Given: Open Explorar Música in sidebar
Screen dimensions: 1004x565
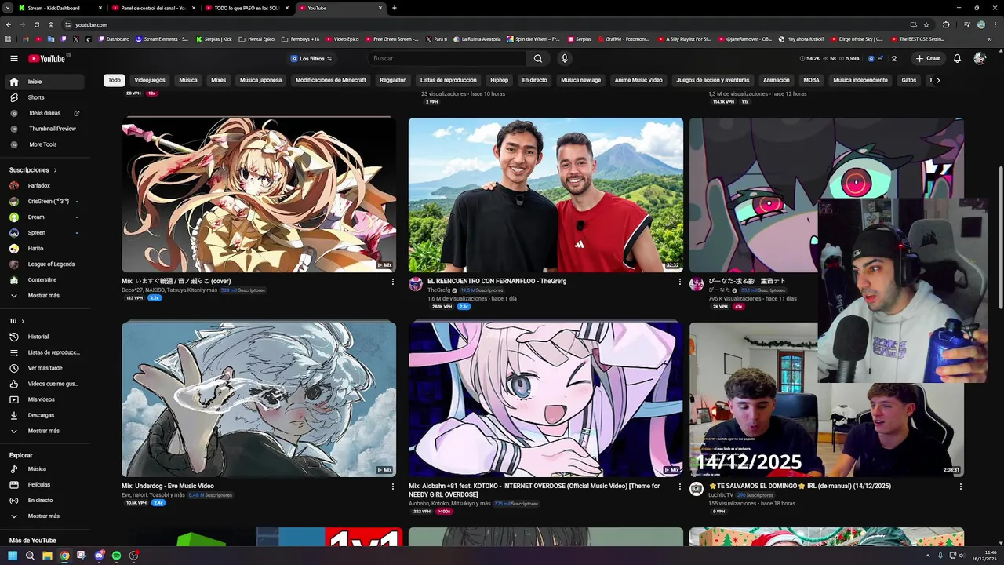Looking at the screenshot, I should coord(44,469).
